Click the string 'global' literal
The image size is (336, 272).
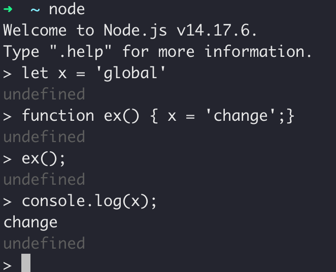point(131,74)
